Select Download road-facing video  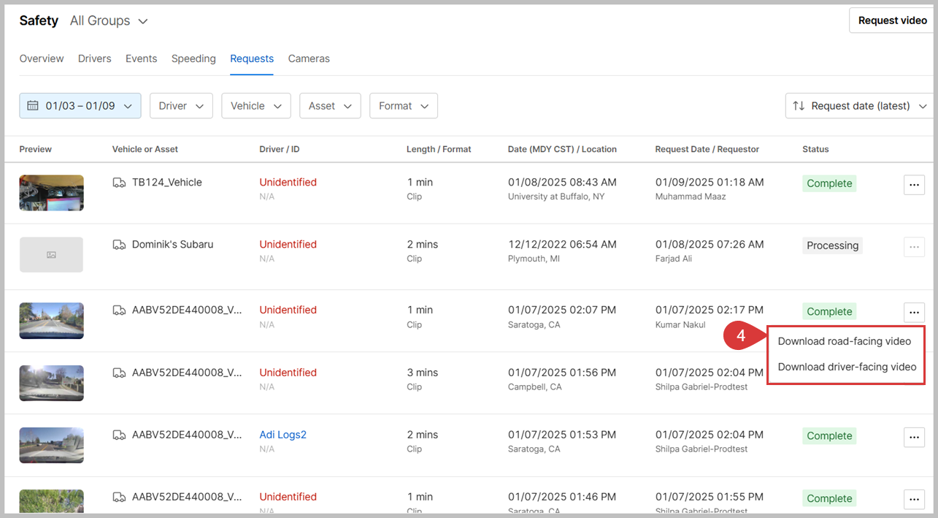[844, 341]
